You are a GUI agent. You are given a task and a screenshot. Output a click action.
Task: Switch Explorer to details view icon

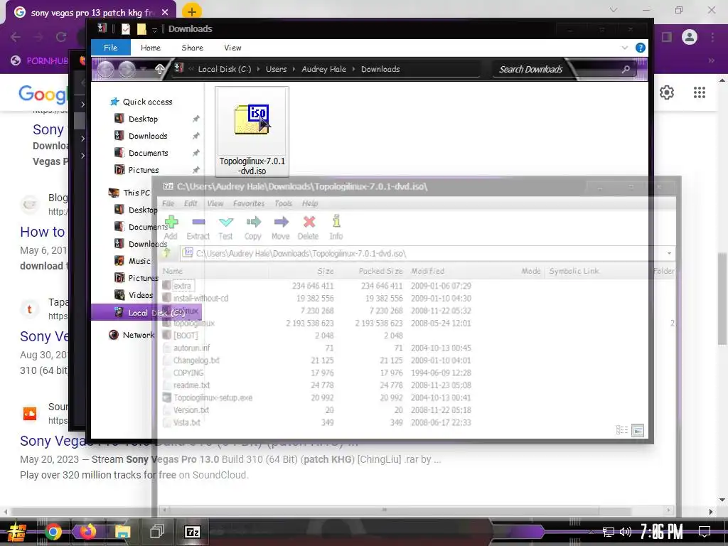pyautogui.click(x=621, y=430)
